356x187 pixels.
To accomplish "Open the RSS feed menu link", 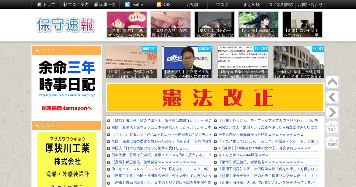I will click(x=163, y=4).
